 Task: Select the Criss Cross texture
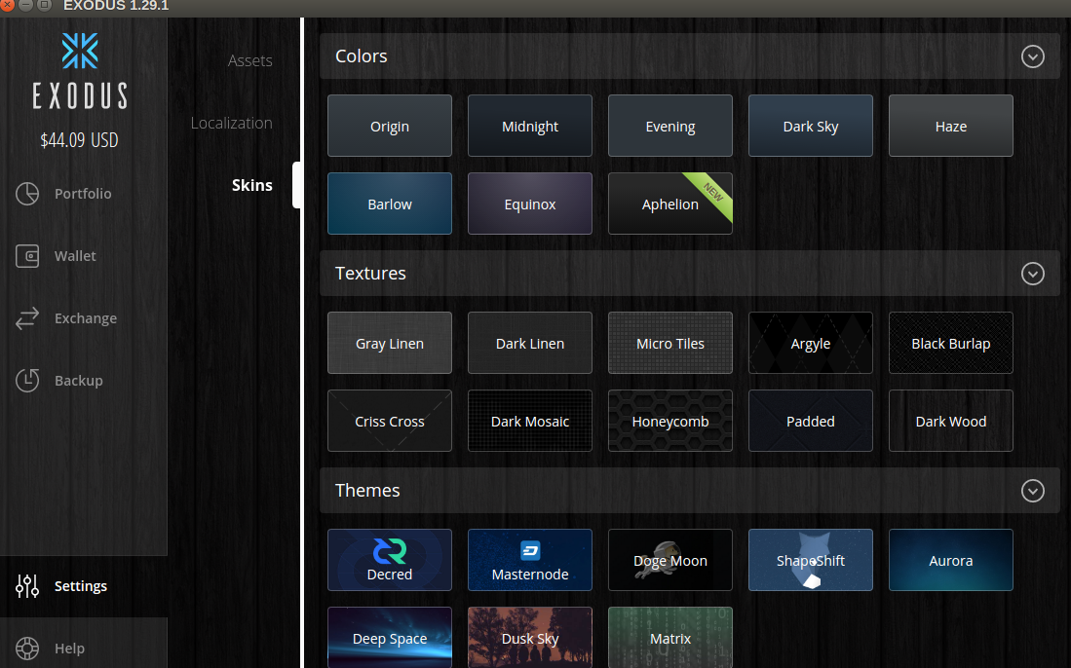390,421
